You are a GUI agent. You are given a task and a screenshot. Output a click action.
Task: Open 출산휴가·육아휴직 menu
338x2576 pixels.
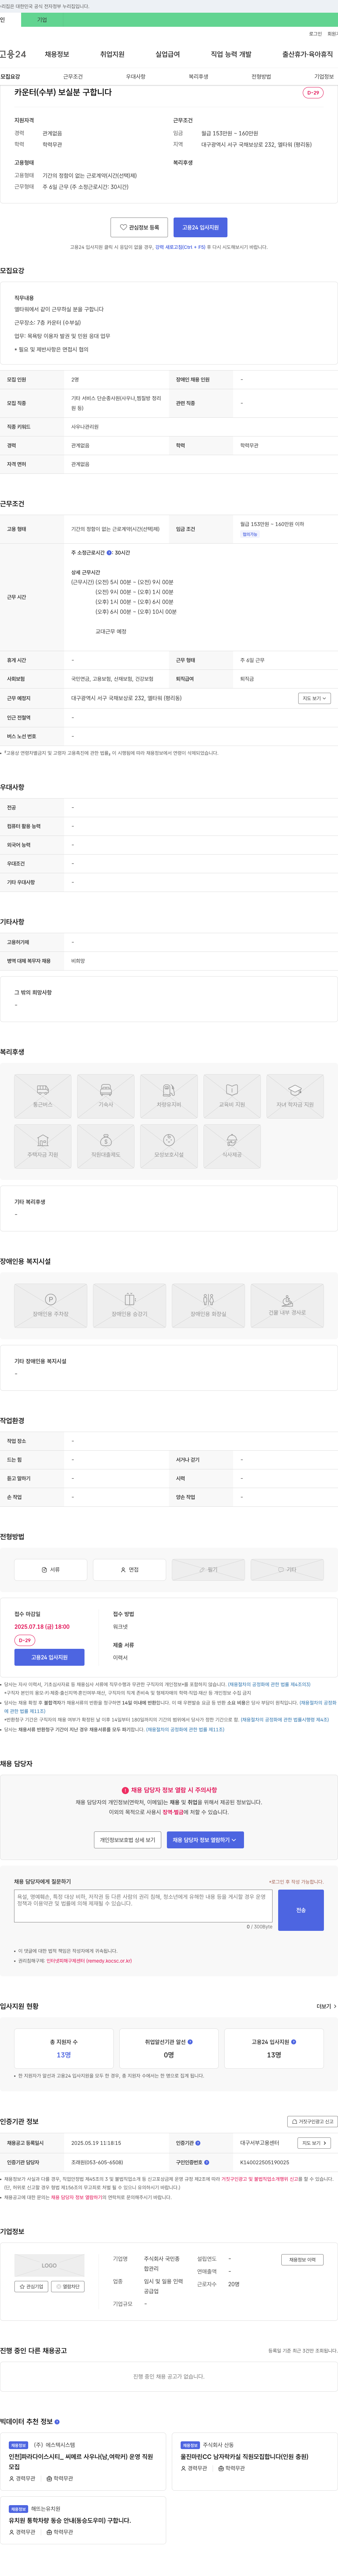308,54
